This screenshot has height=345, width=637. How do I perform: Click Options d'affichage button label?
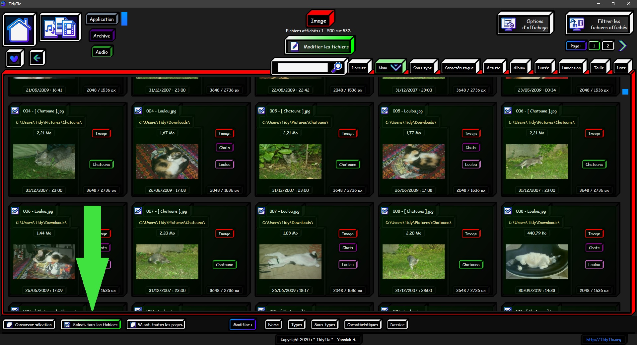(x=535, y=24)
